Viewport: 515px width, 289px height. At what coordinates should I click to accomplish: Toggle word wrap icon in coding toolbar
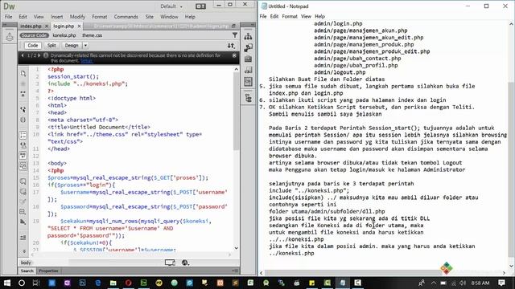coord(23,155)
